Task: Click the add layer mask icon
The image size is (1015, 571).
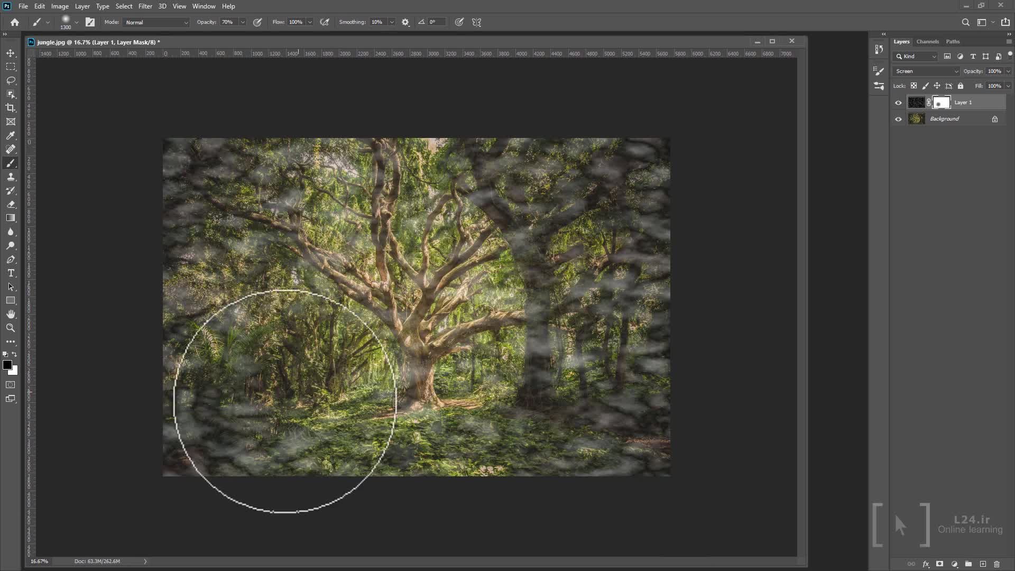Action: click(939, 564)
